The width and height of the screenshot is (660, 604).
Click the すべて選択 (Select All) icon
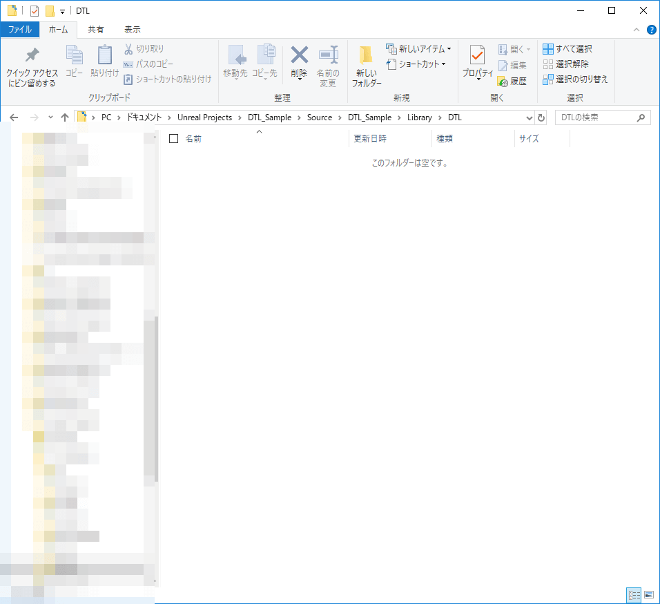point(548,49)
